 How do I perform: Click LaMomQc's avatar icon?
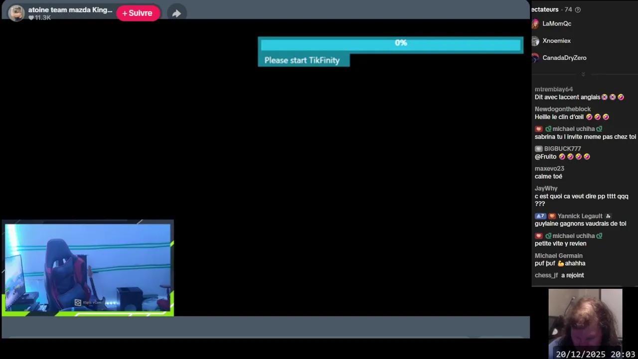click(535, 23)
